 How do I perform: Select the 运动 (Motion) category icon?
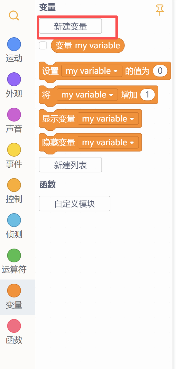pyautogui.click(x=14, y=44)
